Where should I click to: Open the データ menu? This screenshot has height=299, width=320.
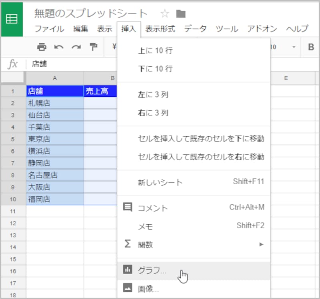click(x=196, y=29)
